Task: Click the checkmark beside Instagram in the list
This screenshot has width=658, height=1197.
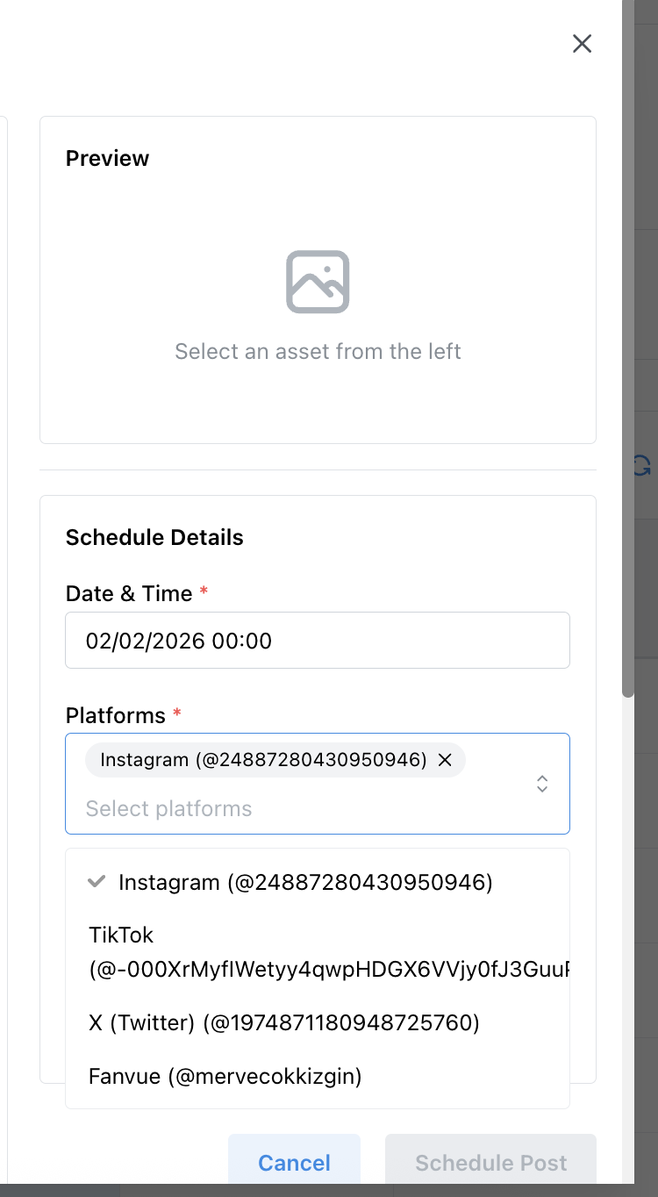Action: [97, 881]
